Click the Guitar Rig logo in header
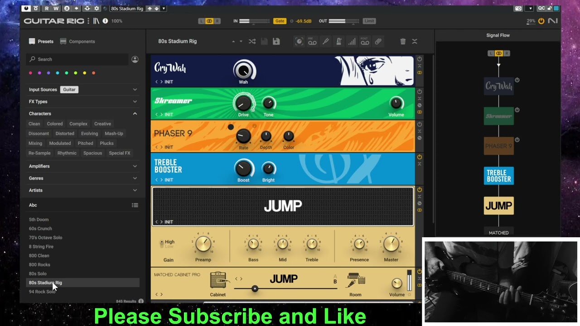The image size is (580, 326). [54, 21]
